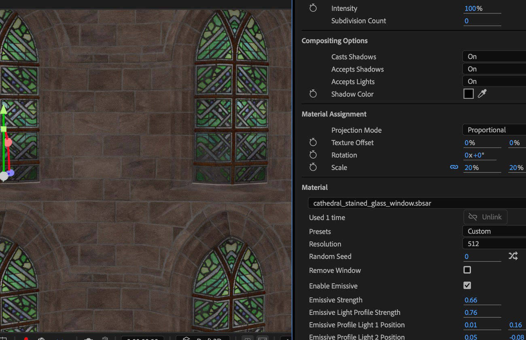Edit Emissive Light Profile Strength value 0.76
This screenshot has width=526, height=340.
click(x=471, y=312)
